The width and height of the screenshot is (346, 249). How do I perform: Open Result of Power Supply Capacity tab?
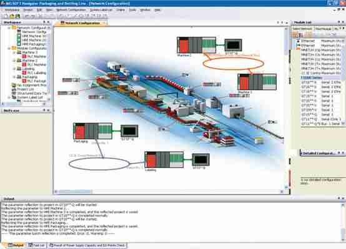87,245
